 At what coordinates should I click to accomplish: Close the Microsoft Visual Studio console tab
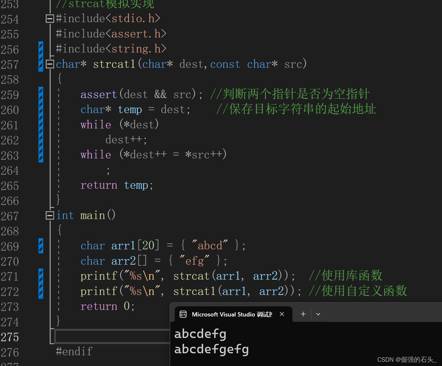click(x=282, y=314)
